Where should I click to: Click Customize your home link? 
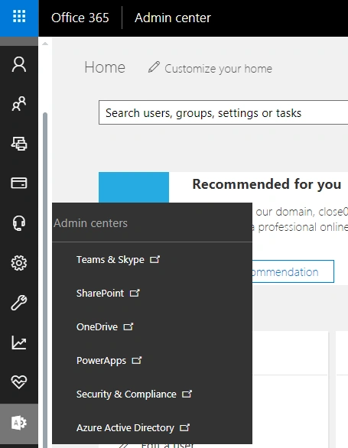[x=218, y=69]
